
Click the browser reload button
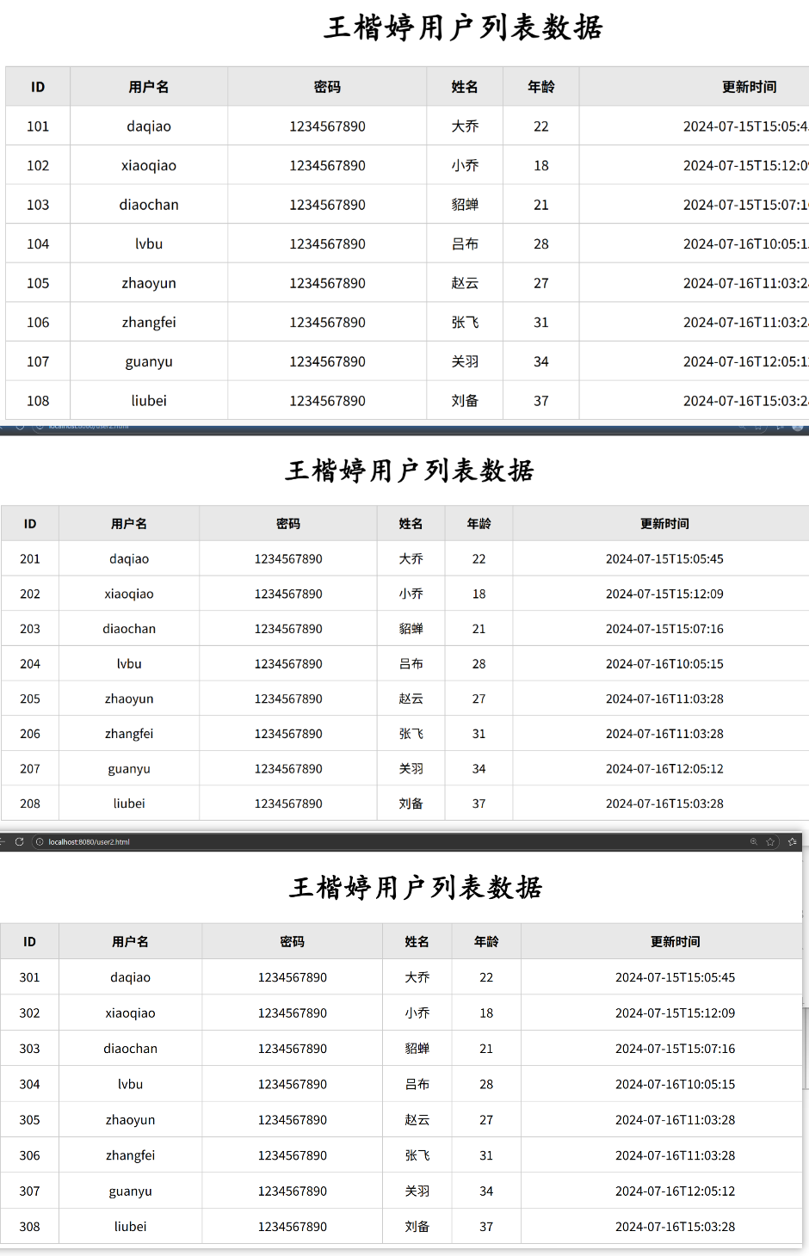[19, 842]
